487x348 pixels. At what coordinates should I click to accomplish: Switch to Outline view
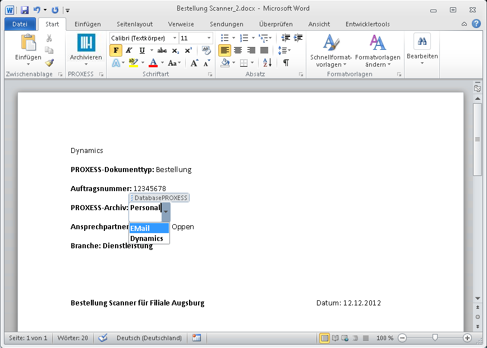point(356,338)
